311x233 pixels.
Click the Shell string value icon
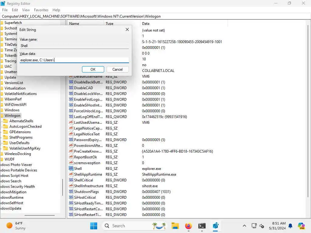(x=71, y=168)
